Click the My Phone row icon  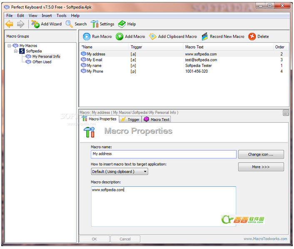click(x=83, y=71)
